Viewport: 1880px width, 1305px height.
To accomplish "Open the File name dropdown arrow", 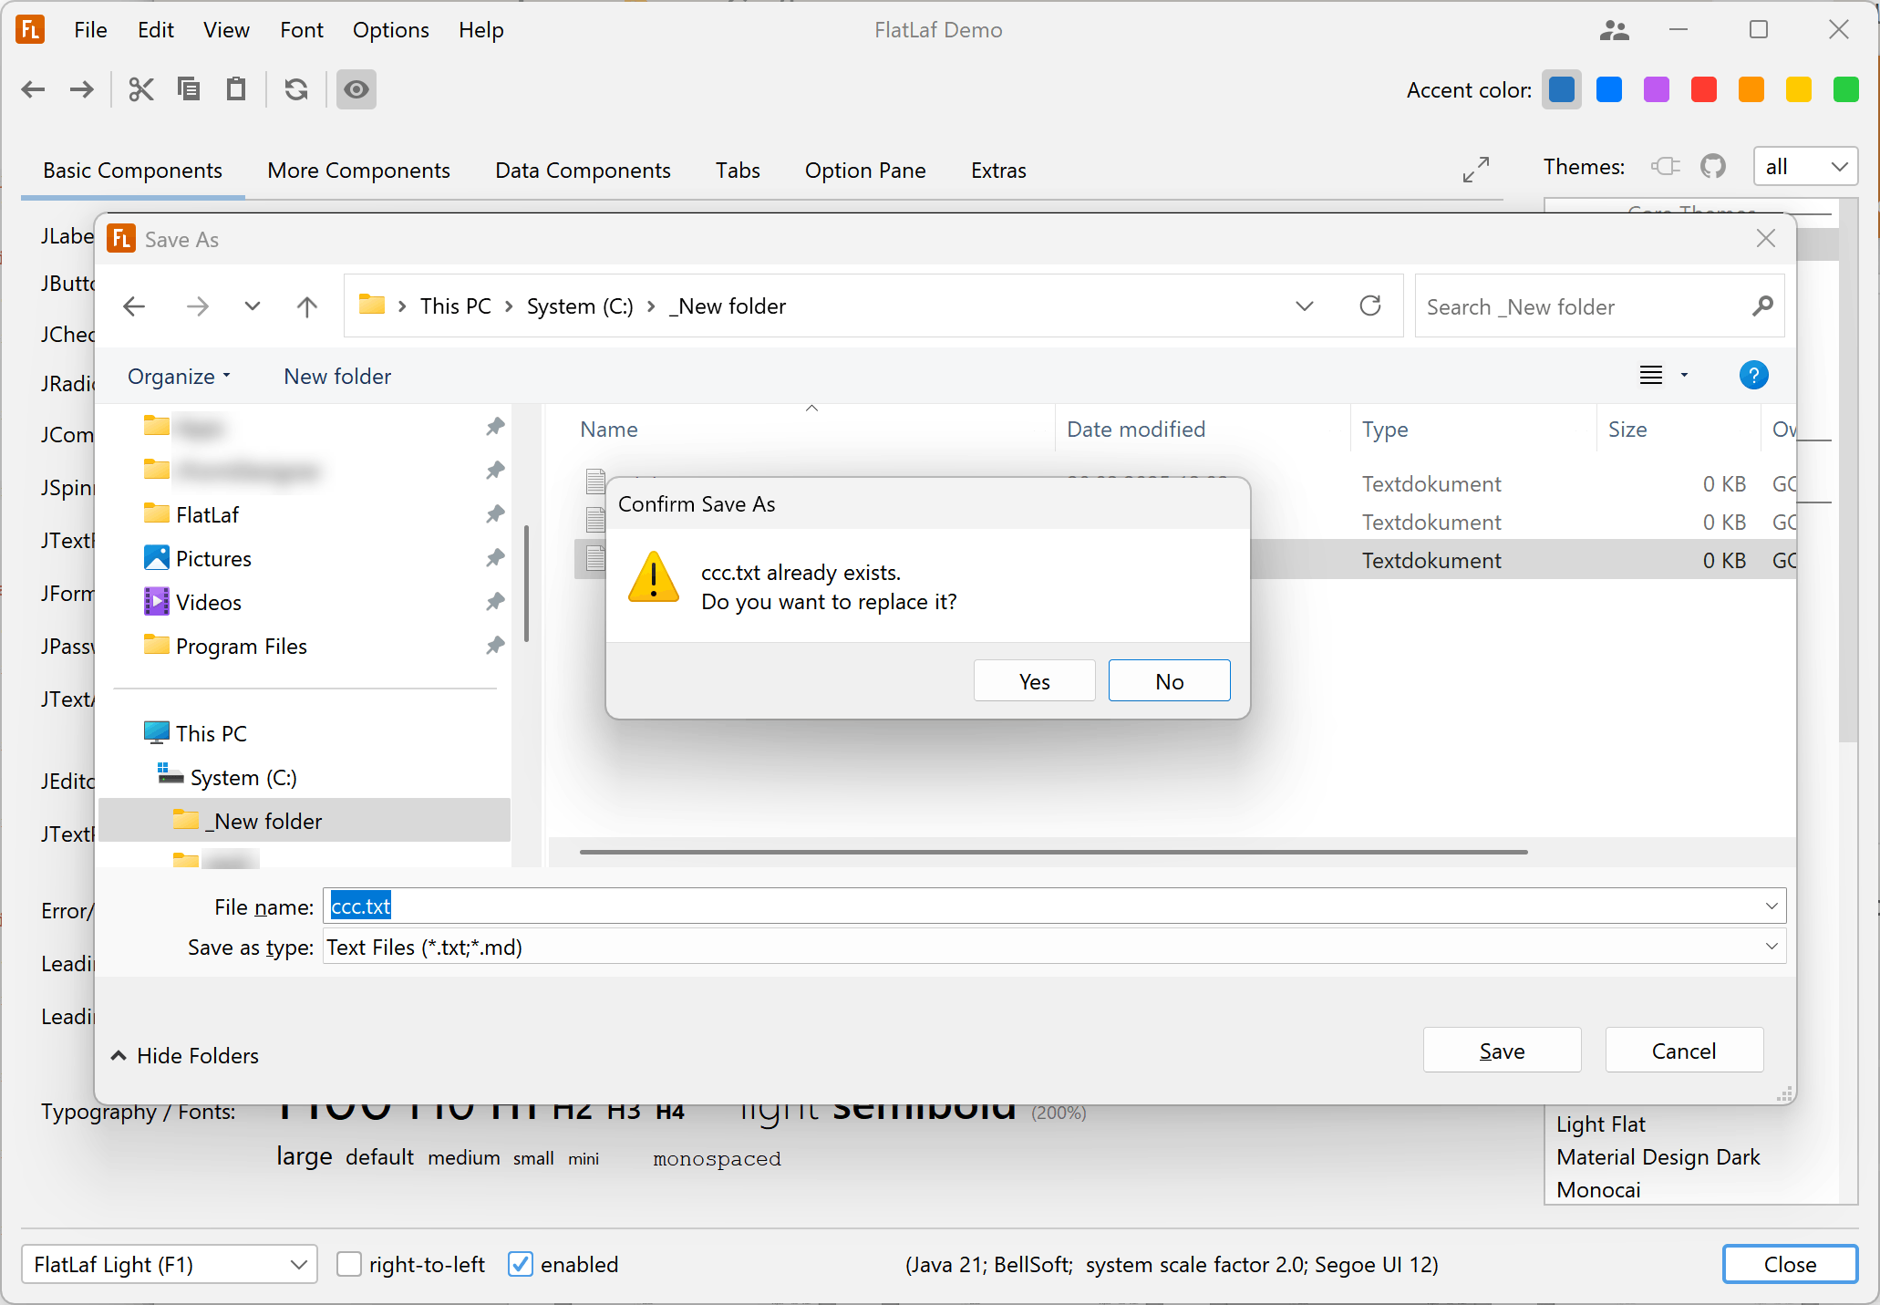I will click(x=1772, y=906).
